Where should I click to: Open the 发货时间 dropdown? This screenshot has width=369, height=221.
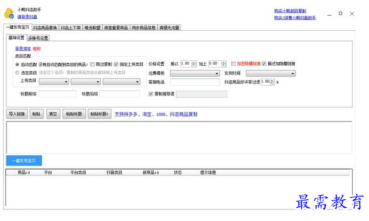[x=271, y=74]
